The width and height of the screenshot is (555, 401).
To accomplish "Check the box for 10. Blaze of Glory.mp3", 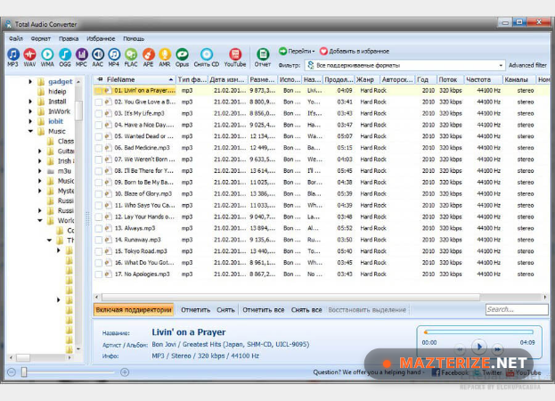I will click(x=98, y=194).
